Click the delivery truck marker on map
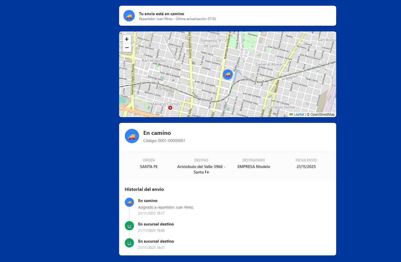401x262 pixels. 228,75
